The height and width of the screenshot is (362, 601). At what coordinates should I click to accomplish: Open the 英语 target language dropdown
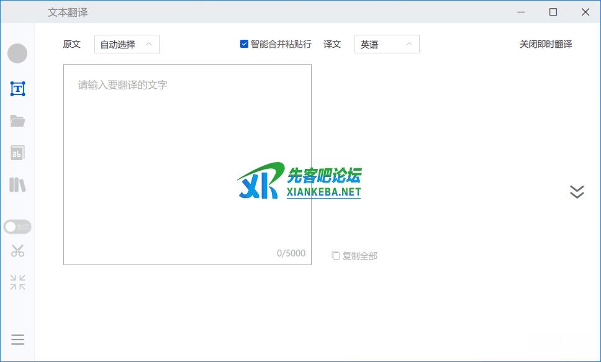click(x=387, y=44)
